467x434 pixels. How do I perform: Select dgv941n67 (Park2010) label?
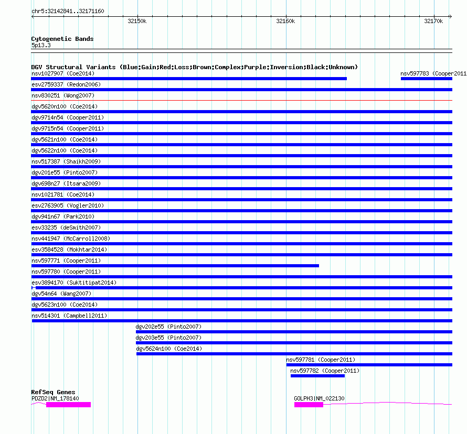[63, 216]
